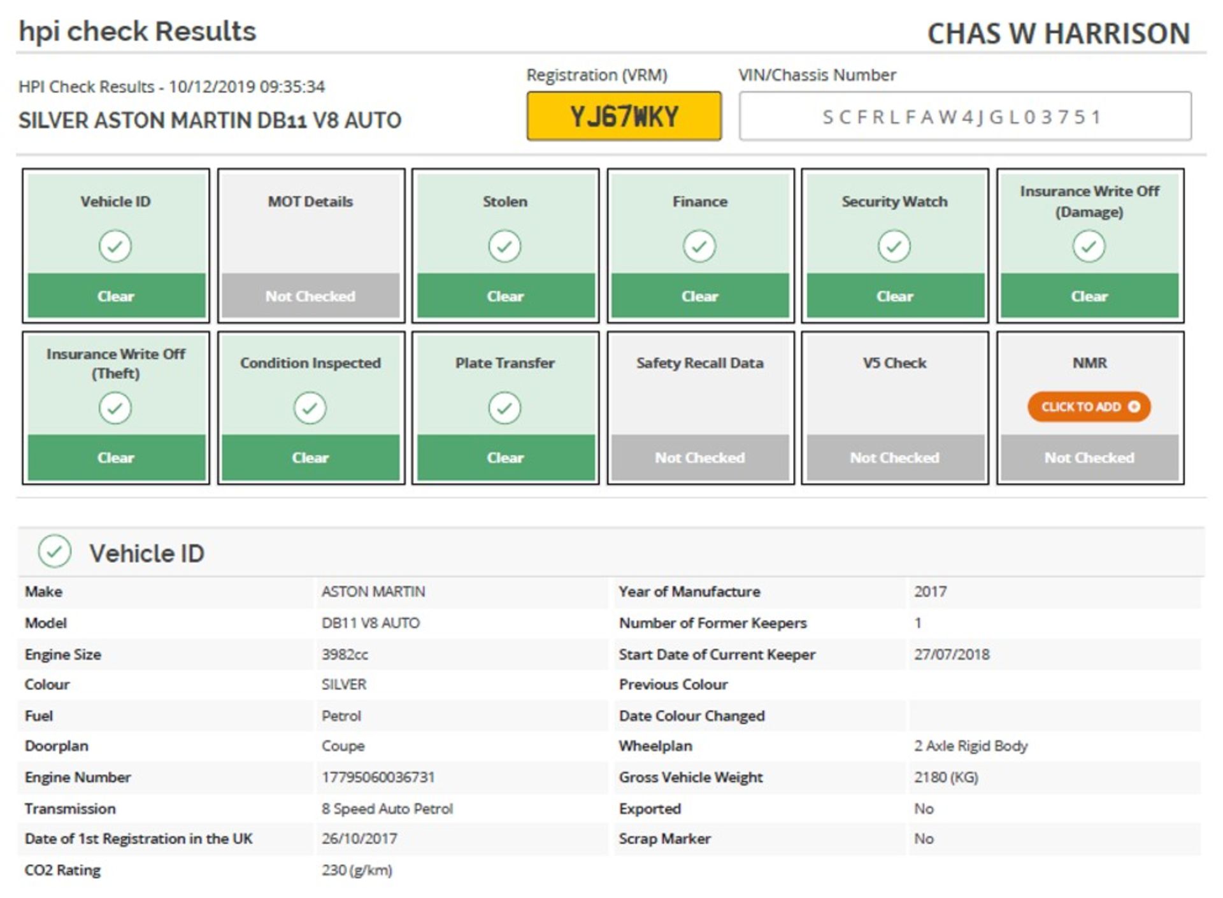Image resolution: width=1223 pixels, height=898 pixels.
Task: Click the Condition Inspected checkmark icon
Action: point(310,408)
